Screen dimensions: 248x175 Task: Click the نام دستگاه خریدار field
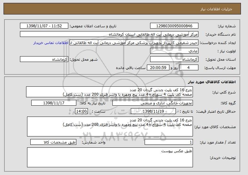tap(109, 34)
